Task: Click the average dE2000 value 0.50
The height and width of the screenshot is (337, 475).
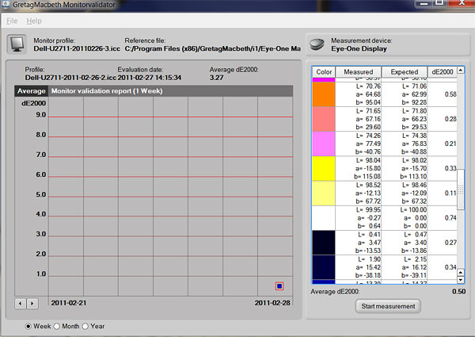Action: point(458,292)
